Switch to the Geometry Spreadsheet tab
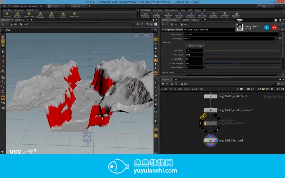285x178 pixels. [190, 20]
